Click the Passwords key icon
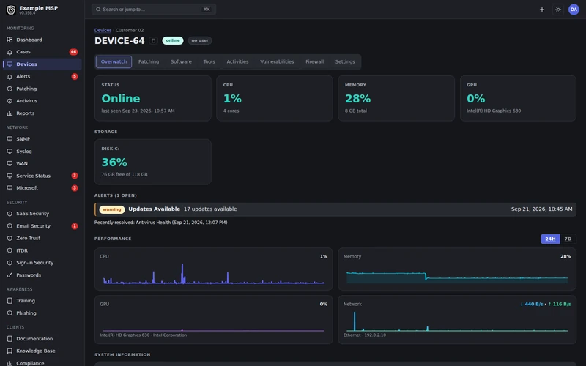 (x=10, y=275)
